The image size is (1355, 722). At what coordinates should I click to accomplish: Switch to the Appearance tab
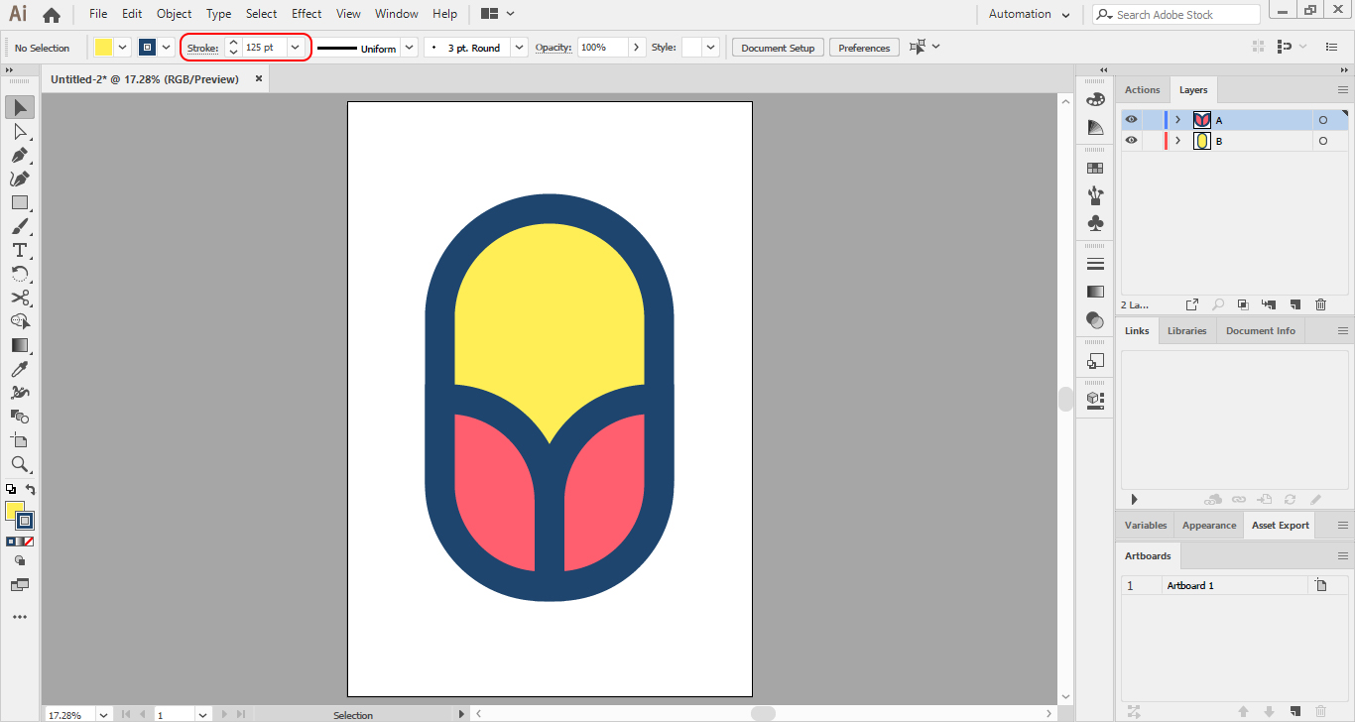[1209, 526]
